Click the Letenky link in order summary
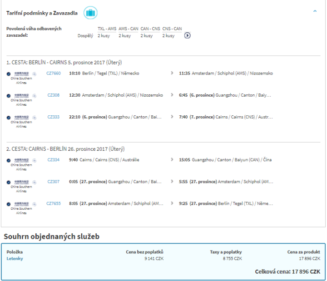Image resolution: width=327 pixels, height=281 pixels. tap(15, 259)
